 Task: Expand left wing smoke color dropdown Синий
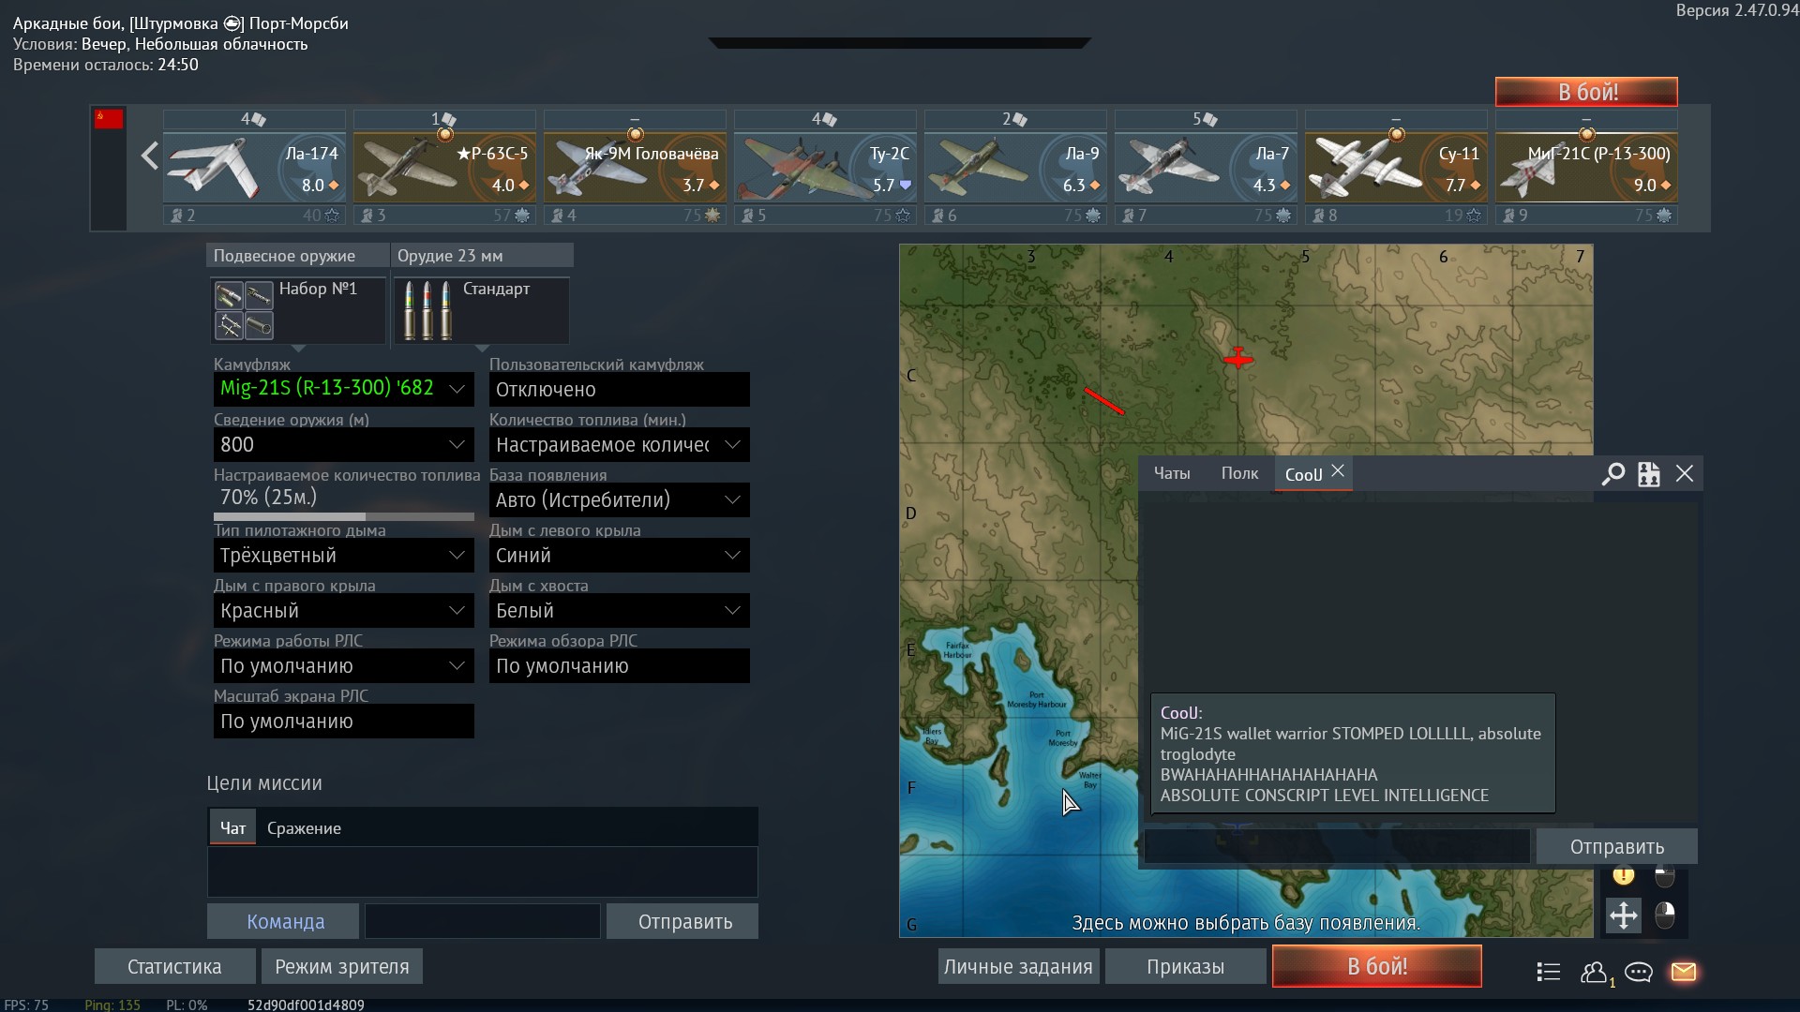coord(619,555)
